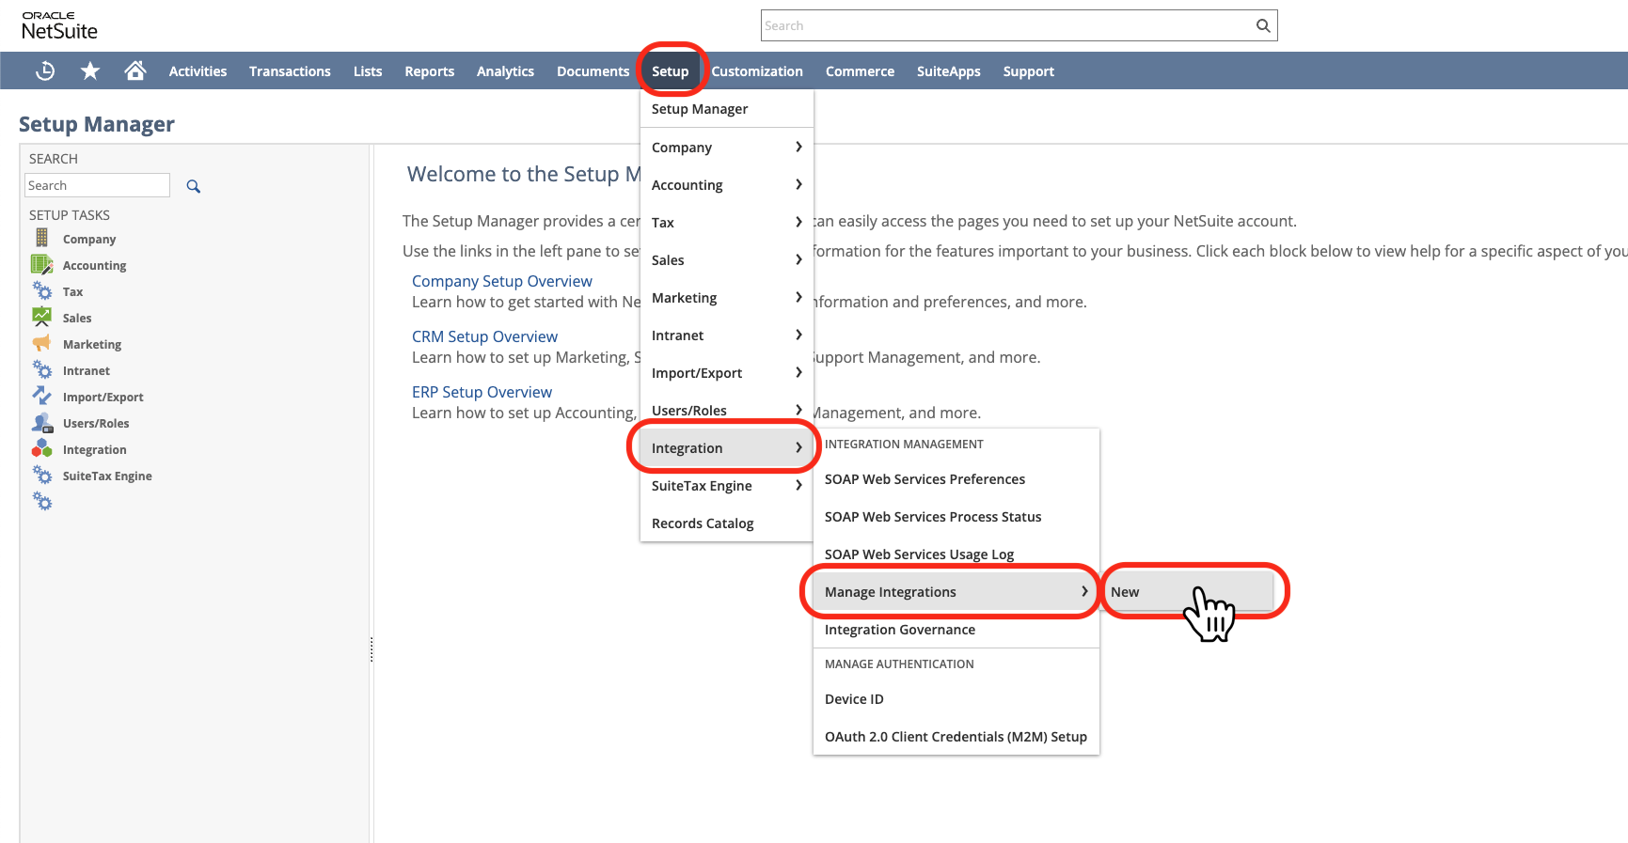Expand the Accounting submenu arrow
This screenshot has height=843, width=1628.
click(x=798, y=184)
